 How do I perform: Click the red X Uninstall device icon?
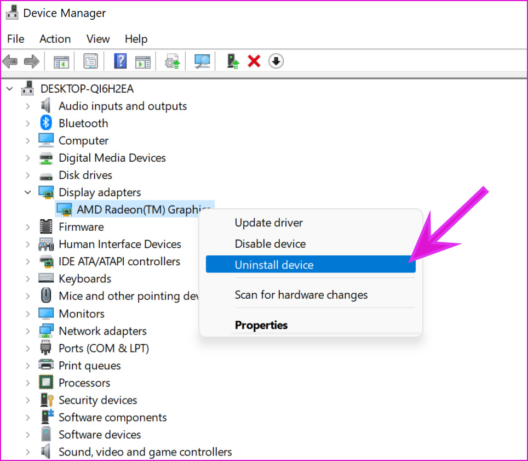click(254, 61)
